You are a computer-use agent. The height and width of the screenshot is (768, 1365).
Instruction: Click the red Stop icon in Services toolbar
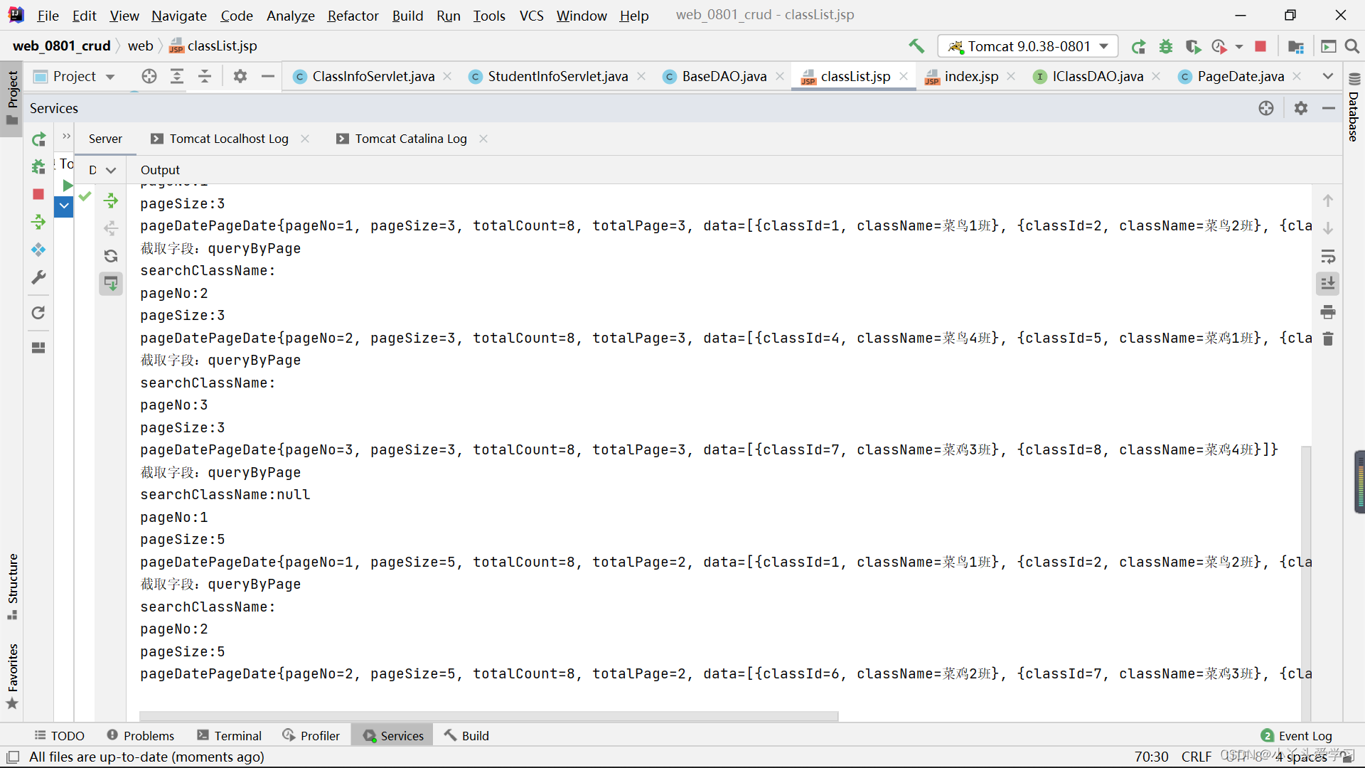(x=38, y=194)
